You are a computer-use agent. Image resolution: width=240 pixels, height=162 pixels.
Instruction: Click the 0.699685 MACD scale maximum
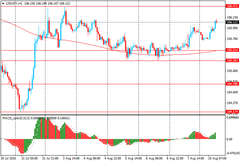click(x=233, y=118)
